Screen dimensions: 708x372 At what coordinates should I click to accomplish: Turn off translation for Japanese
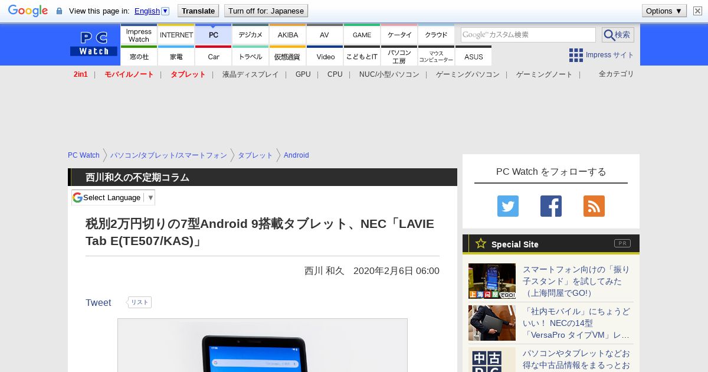tap(266, 11)
